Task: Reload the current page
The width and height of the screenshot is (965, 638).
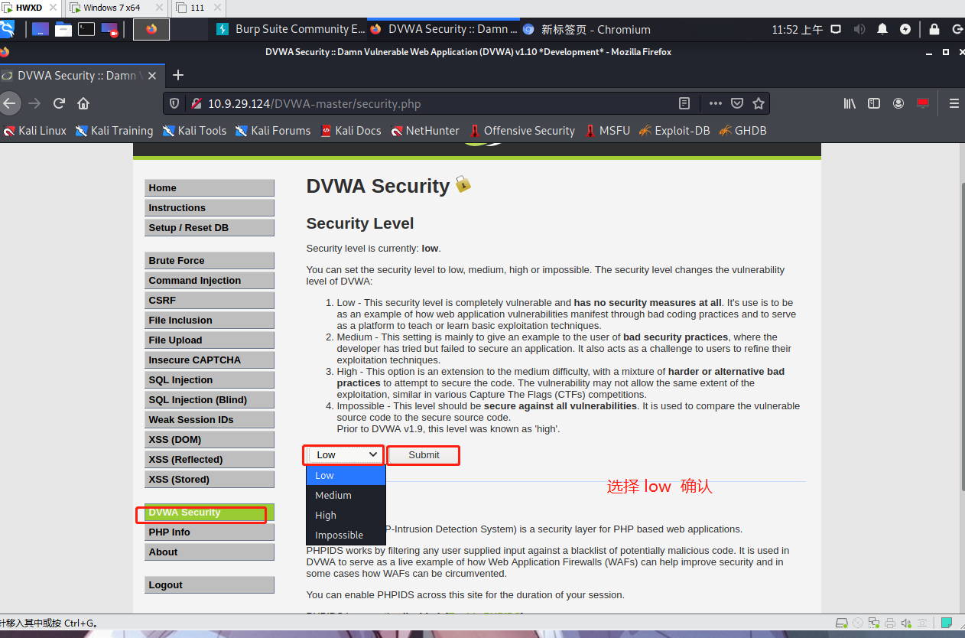Action: [59, 103]
